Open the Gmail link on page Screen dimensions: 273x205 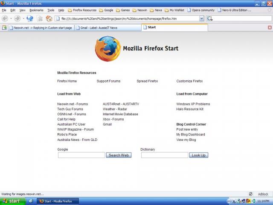[107, 124]
